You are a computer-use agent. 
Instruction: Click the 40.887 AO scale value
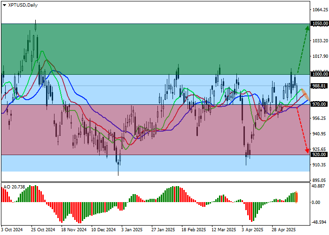coord(318,185)
